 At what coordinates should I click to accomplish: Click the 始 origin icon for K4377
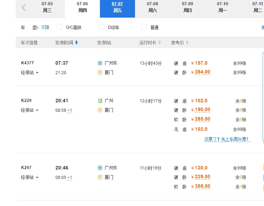pyautogui.click(x=100, y=63)
